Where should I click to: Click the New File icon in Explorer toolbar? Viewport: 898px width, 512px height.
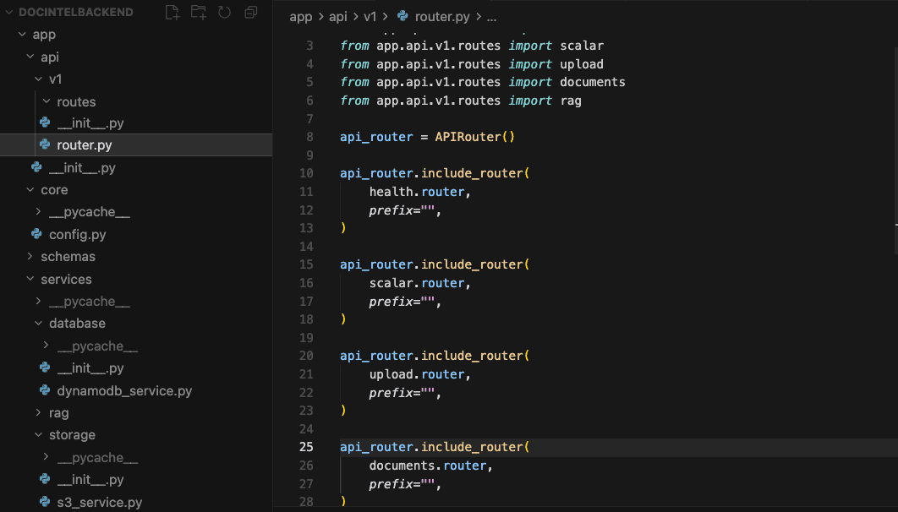(172, 12)
